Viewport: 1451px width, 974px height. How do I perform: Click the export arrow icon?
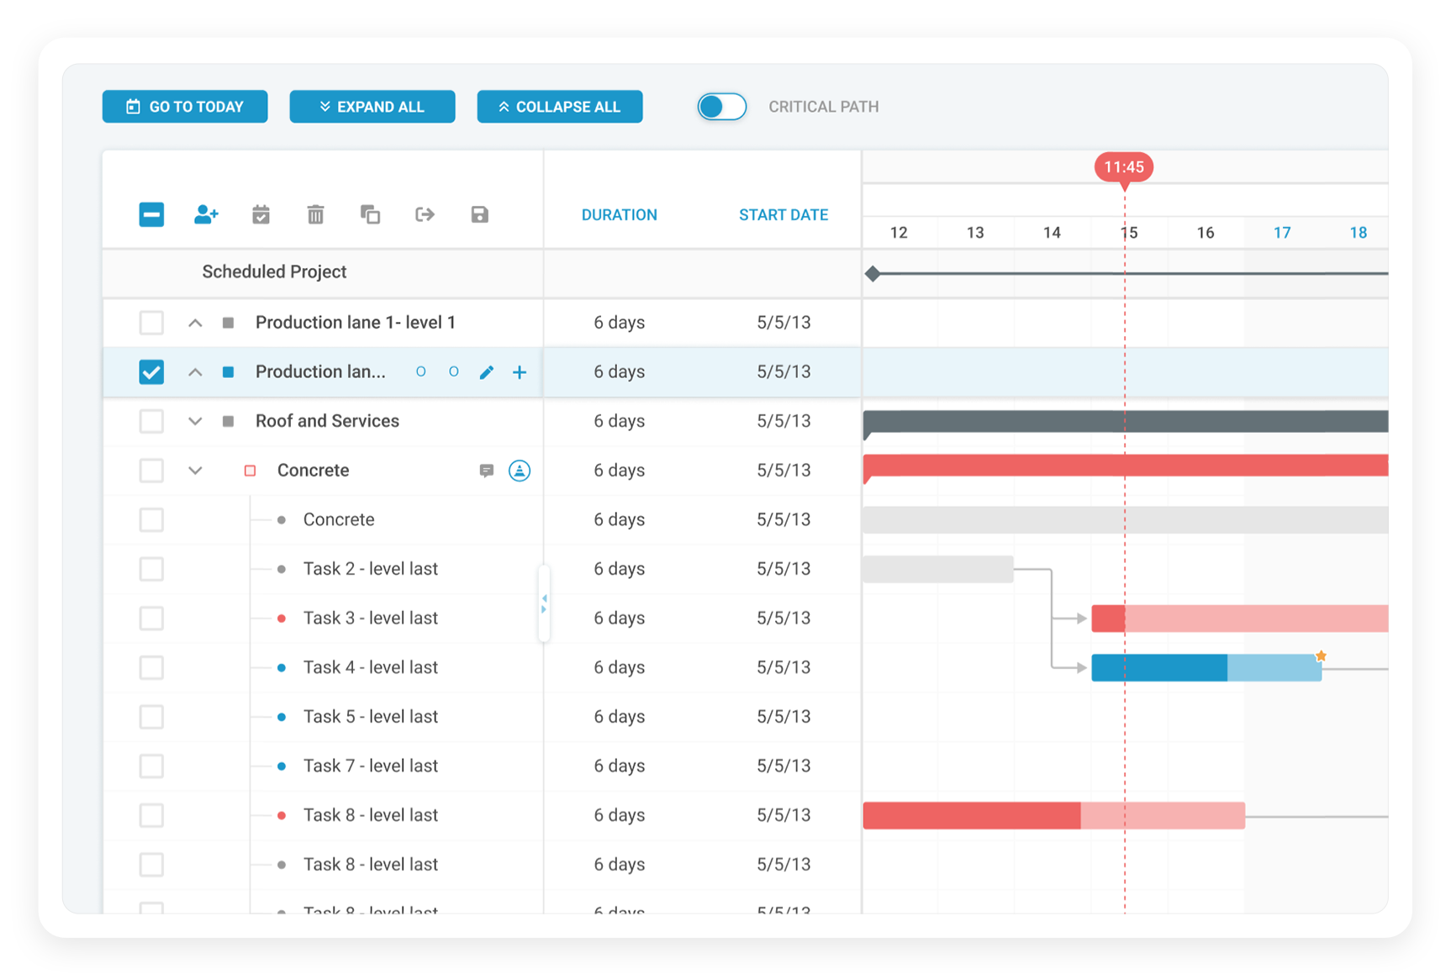[425, 214]
